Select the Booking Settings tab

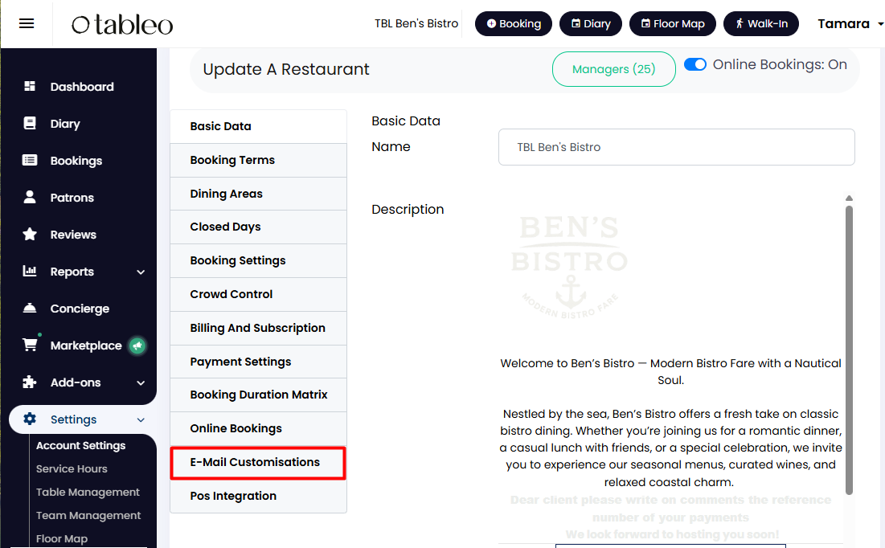coord(259,260)
